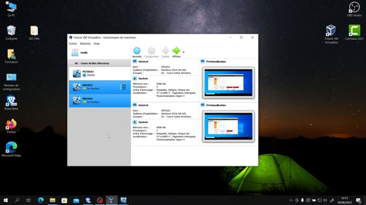This screenshot has height=205, width=366.
Task: Open the Machine menu
Action: pyautogui.click(x=85, y=43)
